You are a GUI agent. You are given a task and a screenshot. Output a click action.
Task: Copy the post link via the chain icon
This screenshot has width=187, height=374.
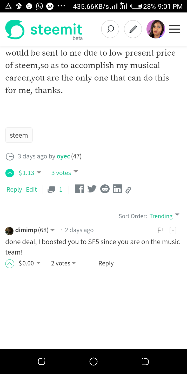tap(128, 189)
